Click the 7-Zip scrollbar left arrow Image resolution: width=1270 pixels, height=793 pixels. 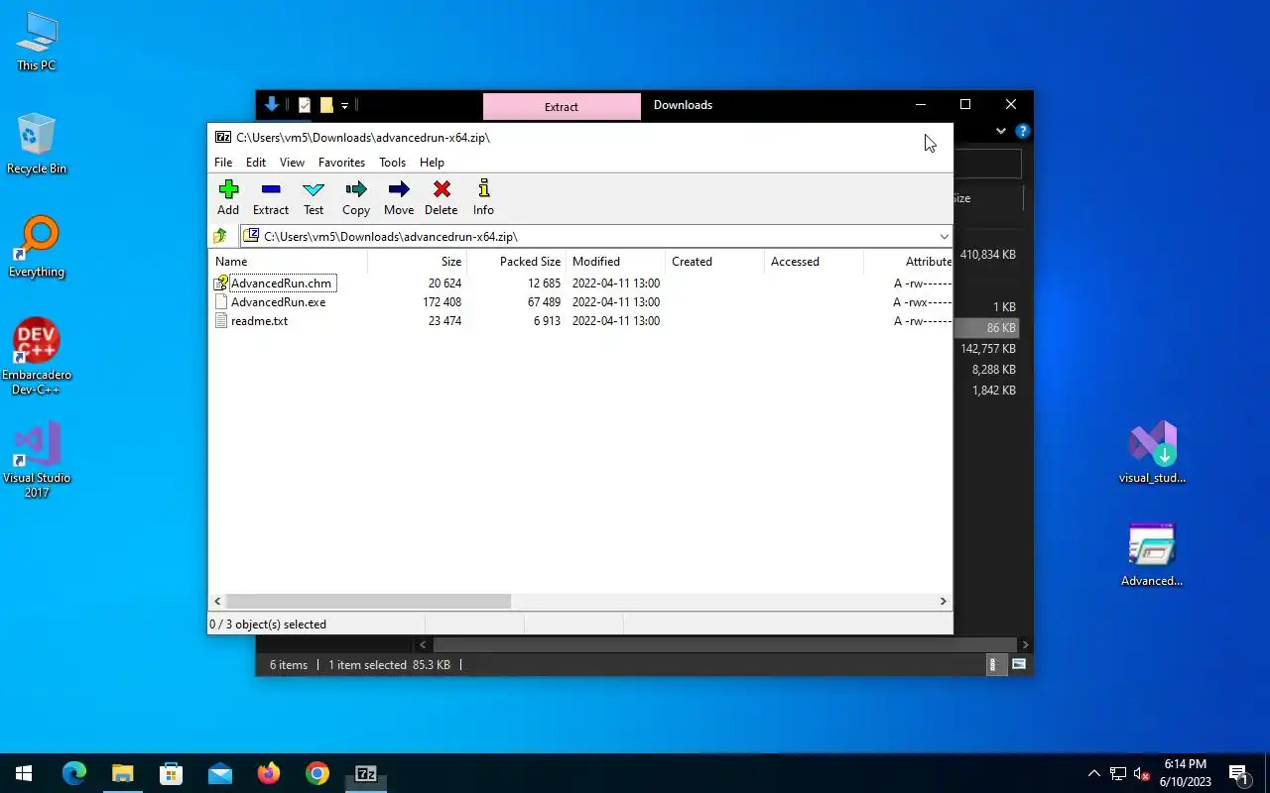point(217,601)
